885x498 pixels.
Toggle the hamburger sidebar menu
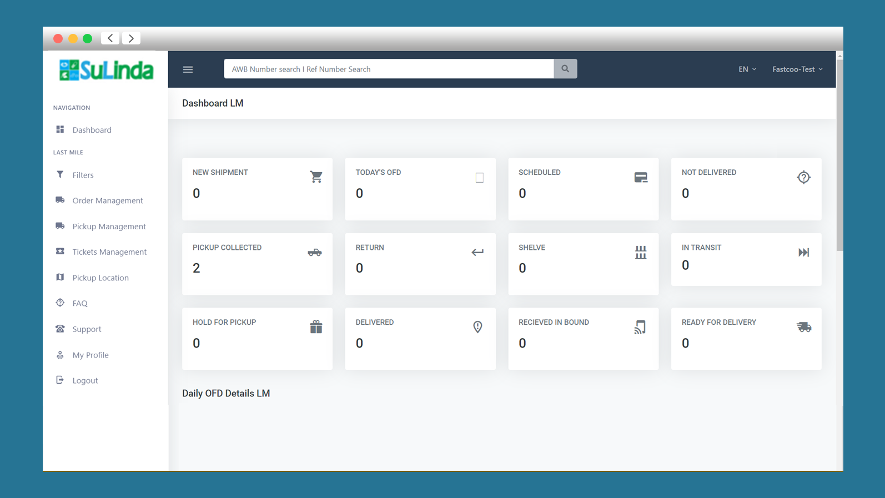[188, 69]
